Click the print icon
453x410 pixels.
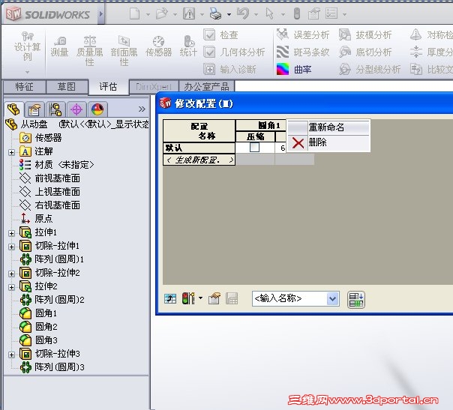[x=215, y=13]
